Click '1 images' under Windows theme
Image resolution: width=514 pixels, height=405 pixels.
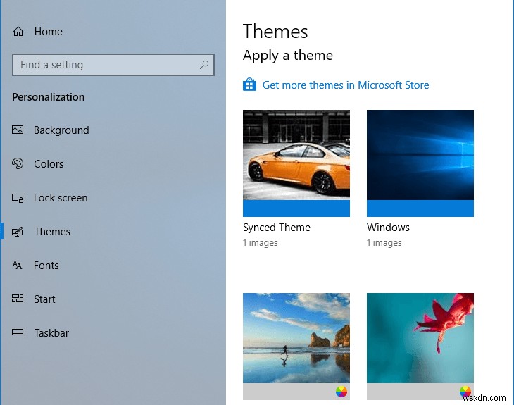[x=384, y=243]
